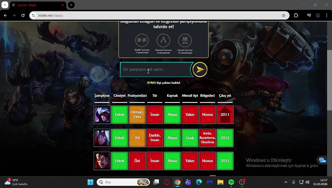The image size is (332, 188).
Task: Click the Menzil tipi column header
Action: point(190,96)
